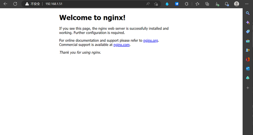
Task: Open the green tree sidebar icon
Action: click(x=248, y=78)
